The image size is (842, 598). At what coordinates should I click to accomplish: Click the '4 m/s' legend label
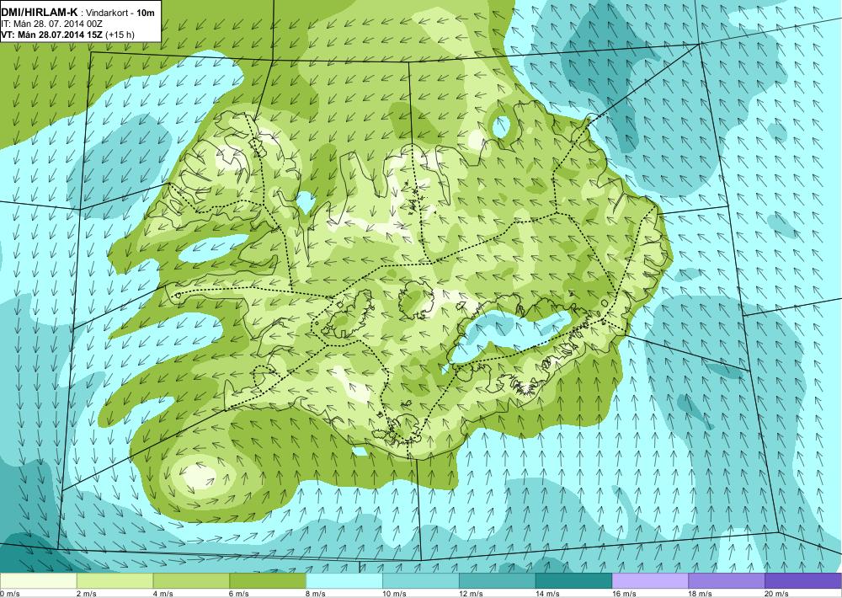pyautogui.click(x=164, y=594)
